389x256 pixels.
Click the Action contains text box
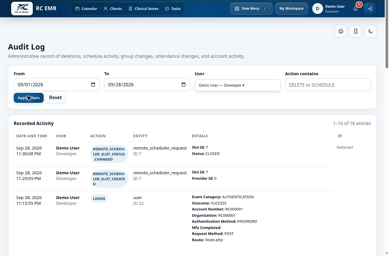pos(328,85)
